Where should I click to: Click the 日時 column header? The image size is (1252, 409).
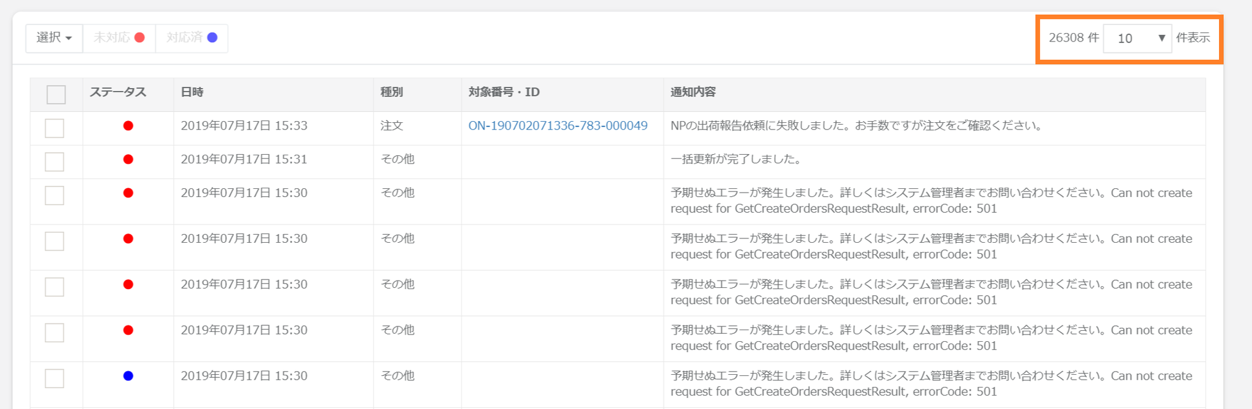[192, 92]
